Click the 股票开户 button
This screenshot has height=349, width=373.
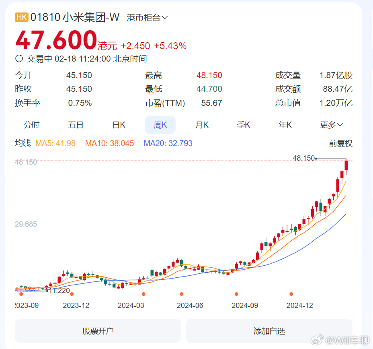[x=98, y=331]
